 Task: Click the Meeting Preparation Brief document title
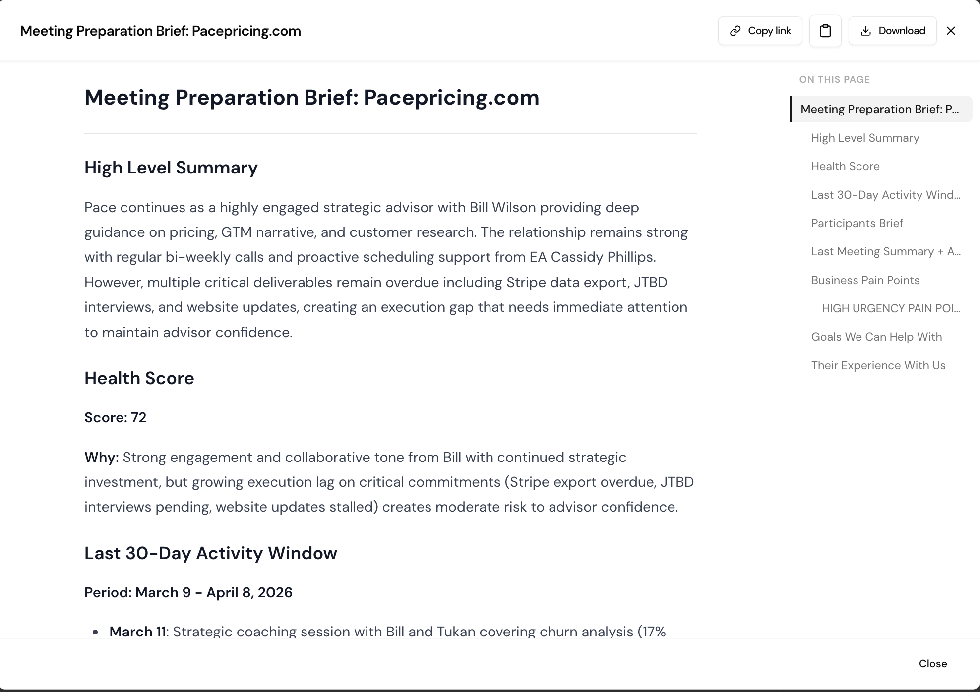pos(312,98)
